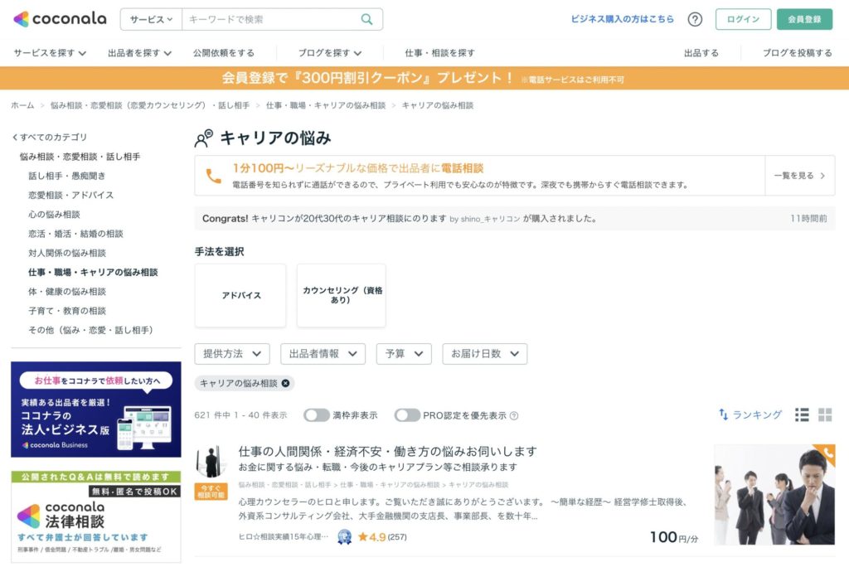Viewport: 849px width, 567px height.
Task: Click the coconala logo
Action: point(58,17)
